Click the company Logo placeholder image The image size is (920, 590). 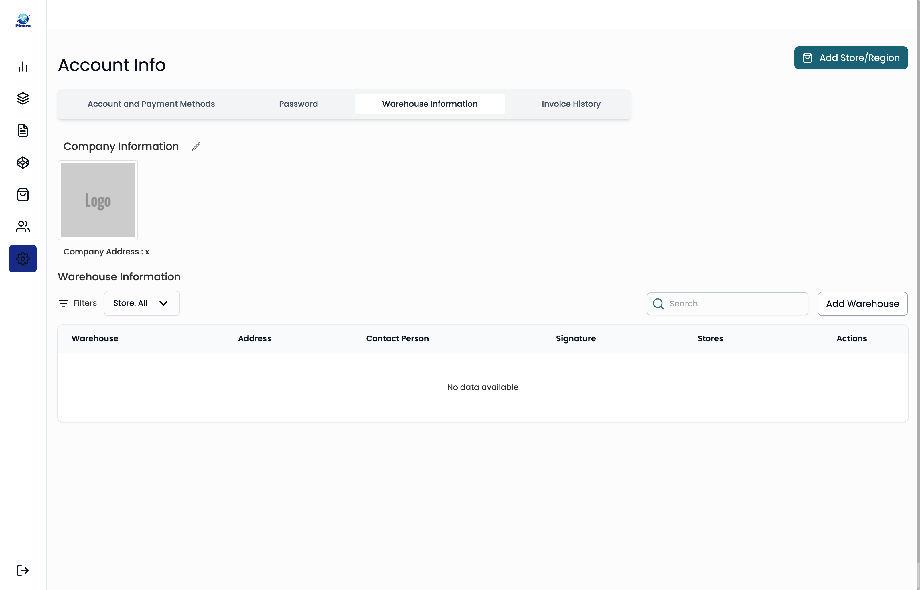pyautogui.click(x=98, y=200)
